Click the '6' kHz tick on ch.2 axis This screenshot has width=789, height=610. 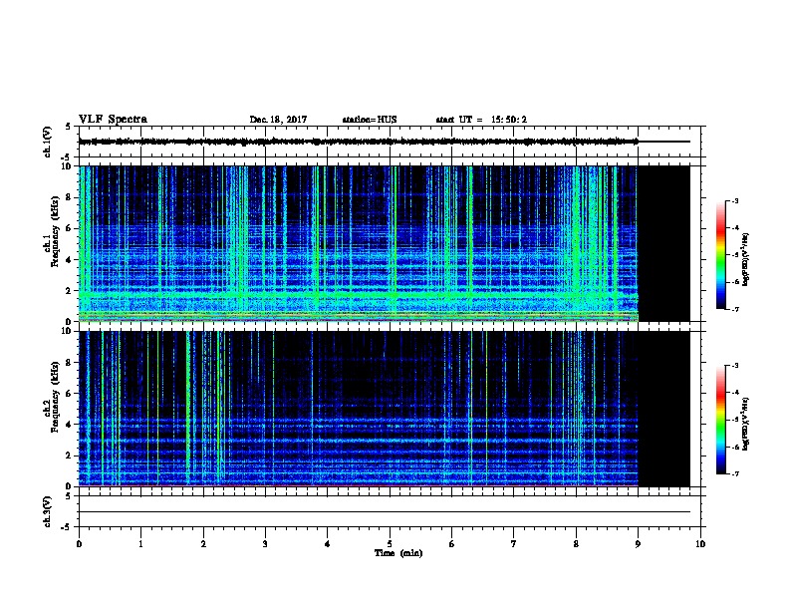click(x=70, y=394)
